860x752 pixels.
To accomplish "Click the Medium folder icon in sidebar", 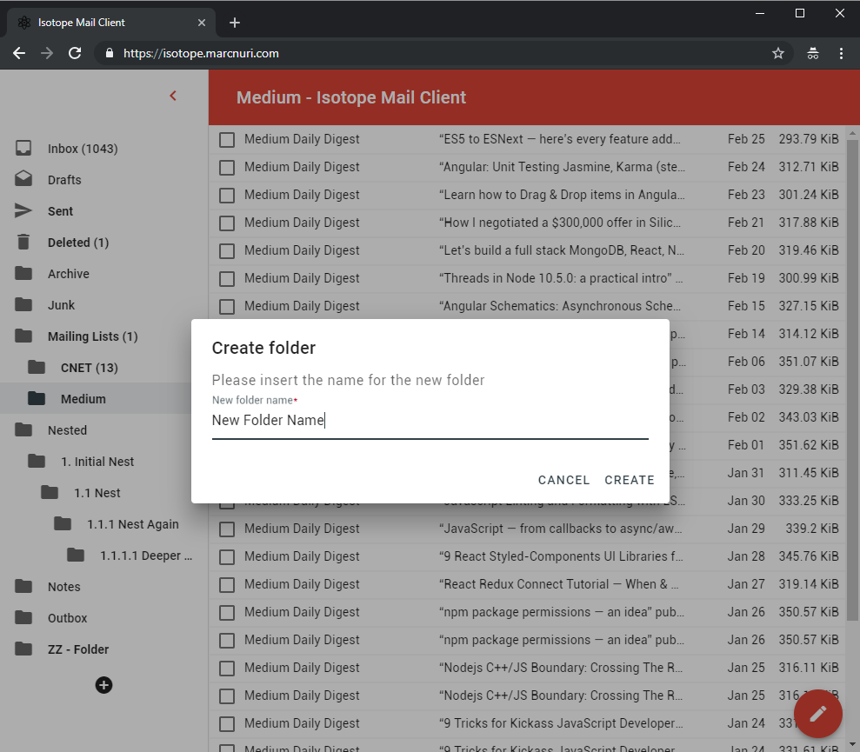I will 37,398.
